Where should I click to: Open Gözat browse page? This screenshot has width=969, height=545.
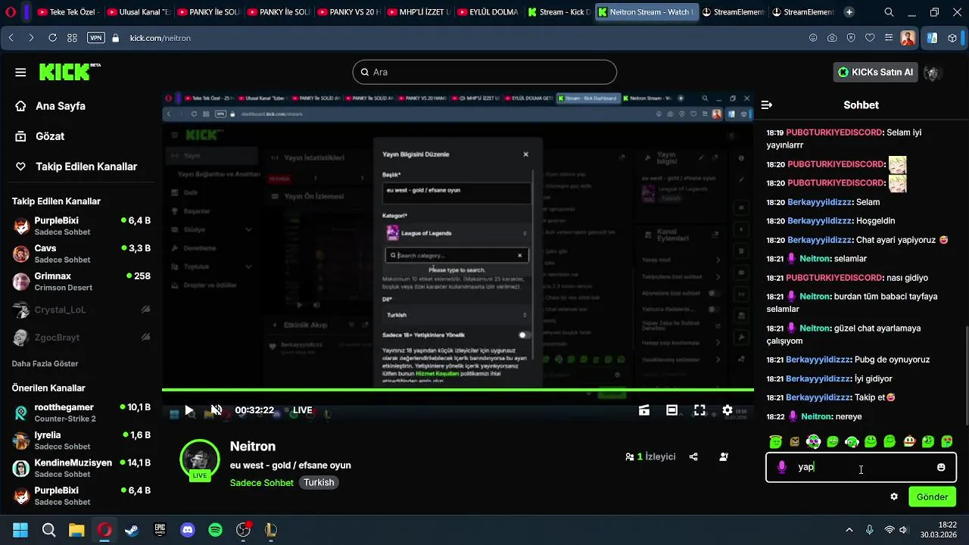(x=40, y=136)
